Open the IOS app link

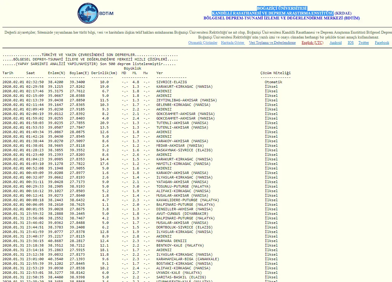pos(350,43)
